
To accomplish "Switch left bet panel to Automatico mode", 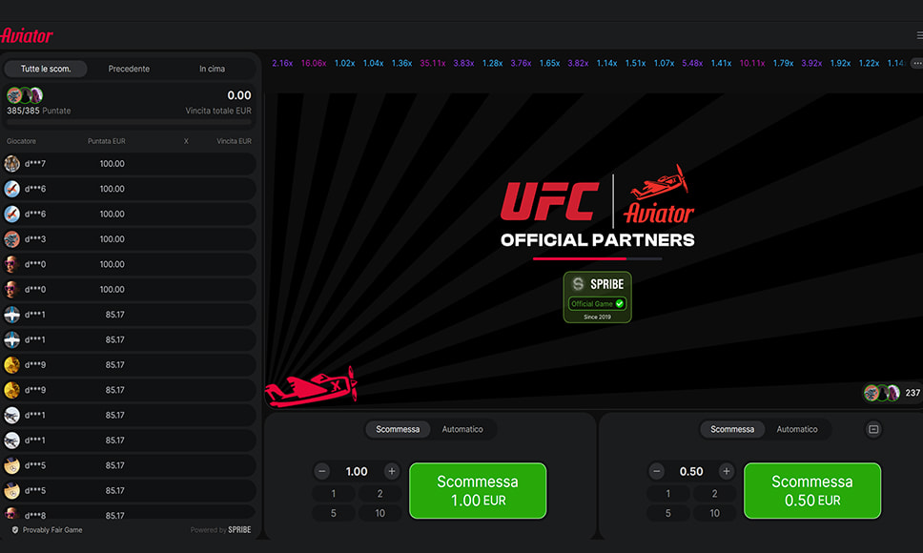I will [462, 430].
